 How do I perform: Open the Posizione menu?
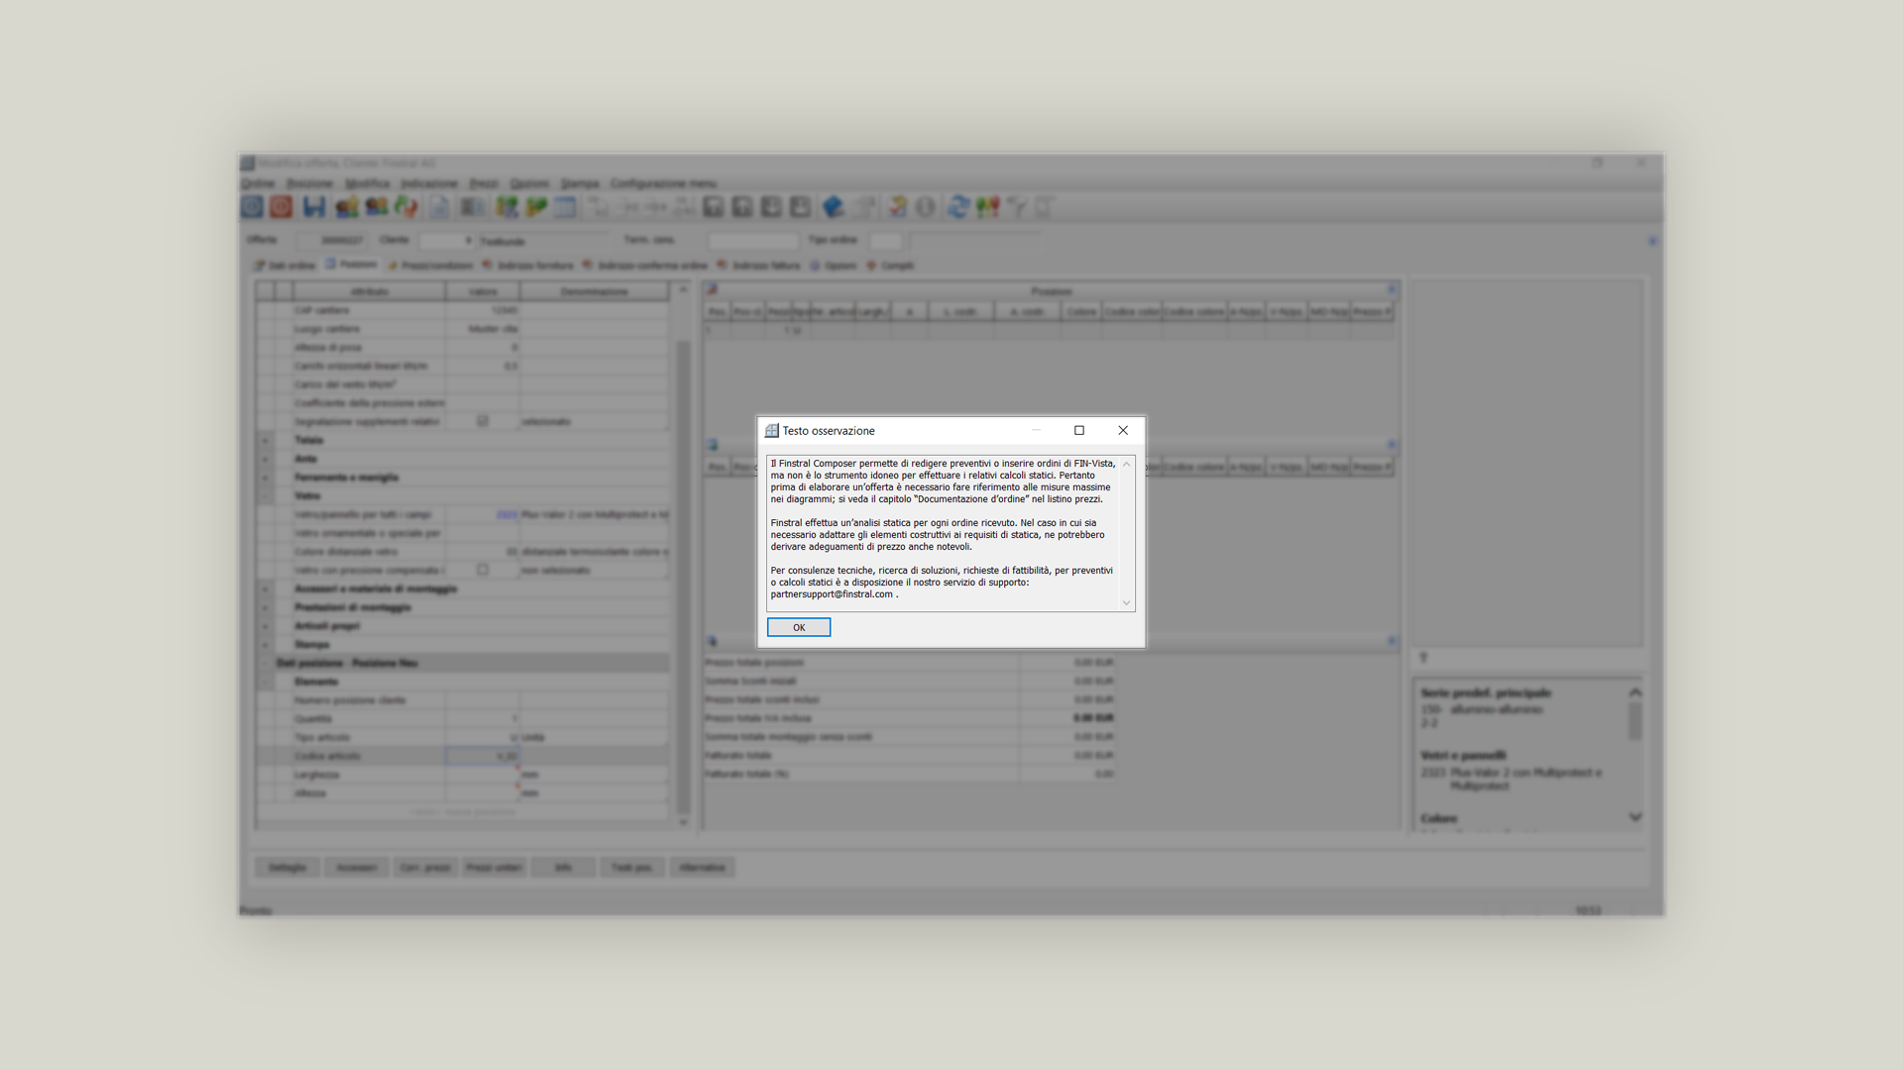pyautogui.click(x=309, y=183)
